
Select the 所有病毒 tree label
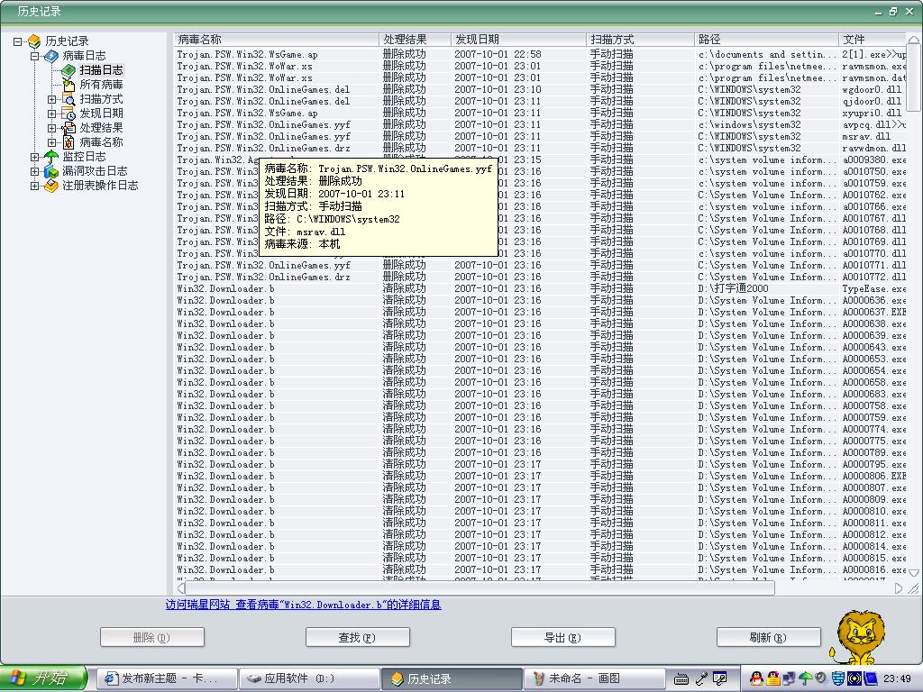(101, 85)
